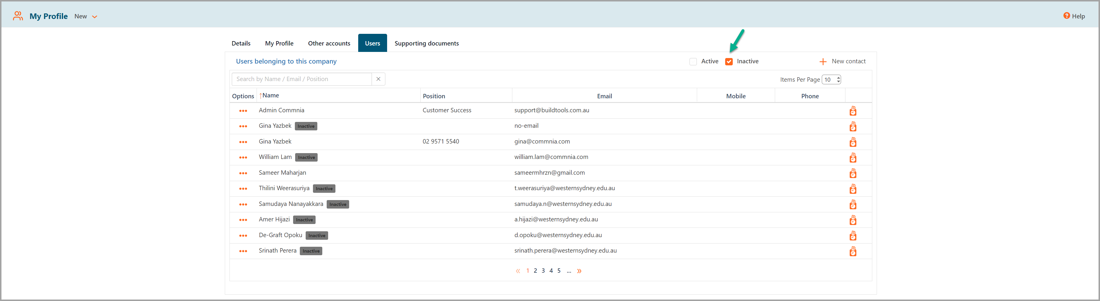Click the orange icon in Srinath Perera's row
This screenshot has width=1100, height=301.
click(852, 251)
